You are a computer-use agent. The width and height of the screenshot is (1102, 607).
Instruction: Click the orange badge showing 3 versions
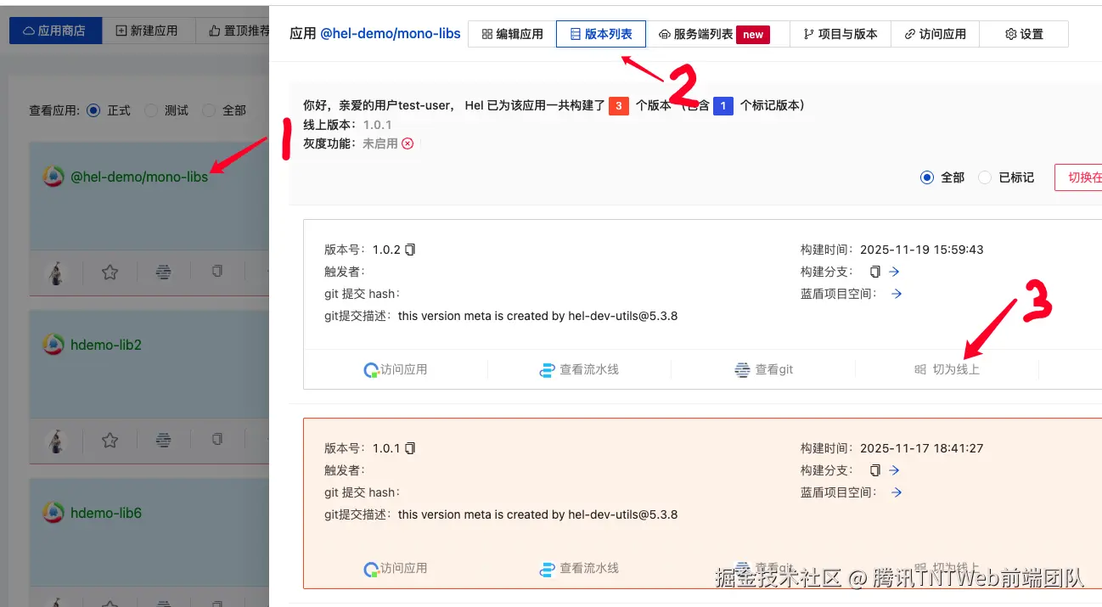(619, 106)
